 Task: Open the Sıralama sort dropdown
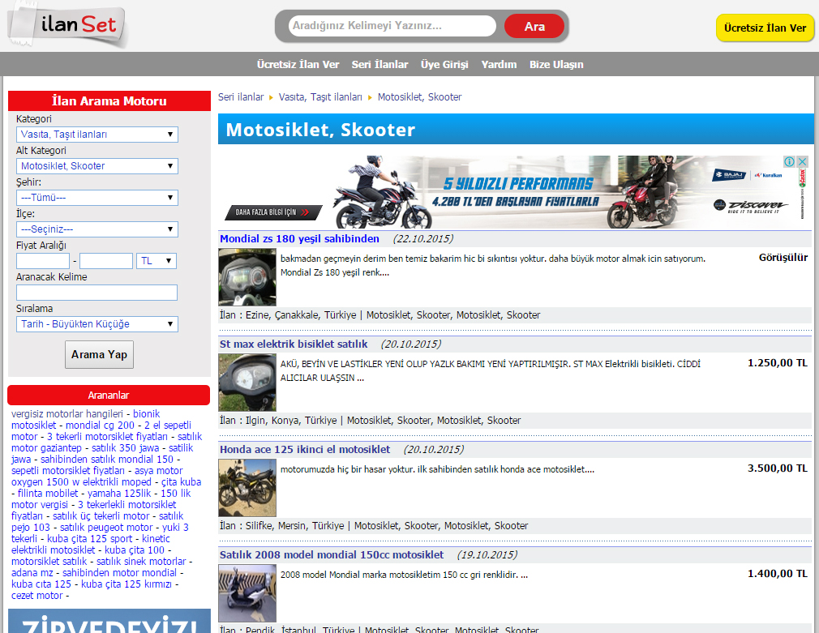[x=96, y=324]
